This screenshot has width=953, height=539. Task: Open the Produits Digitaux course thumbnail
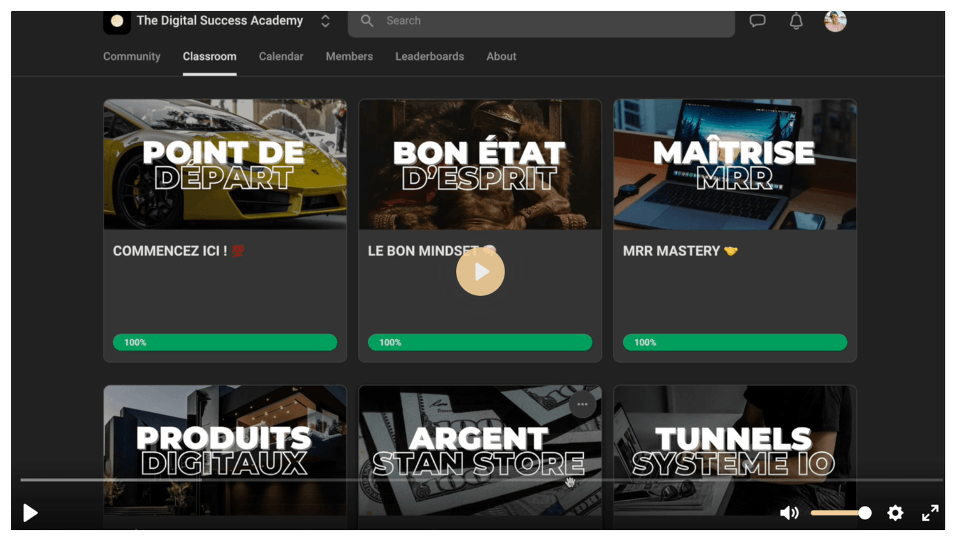[x=225, y=450]
